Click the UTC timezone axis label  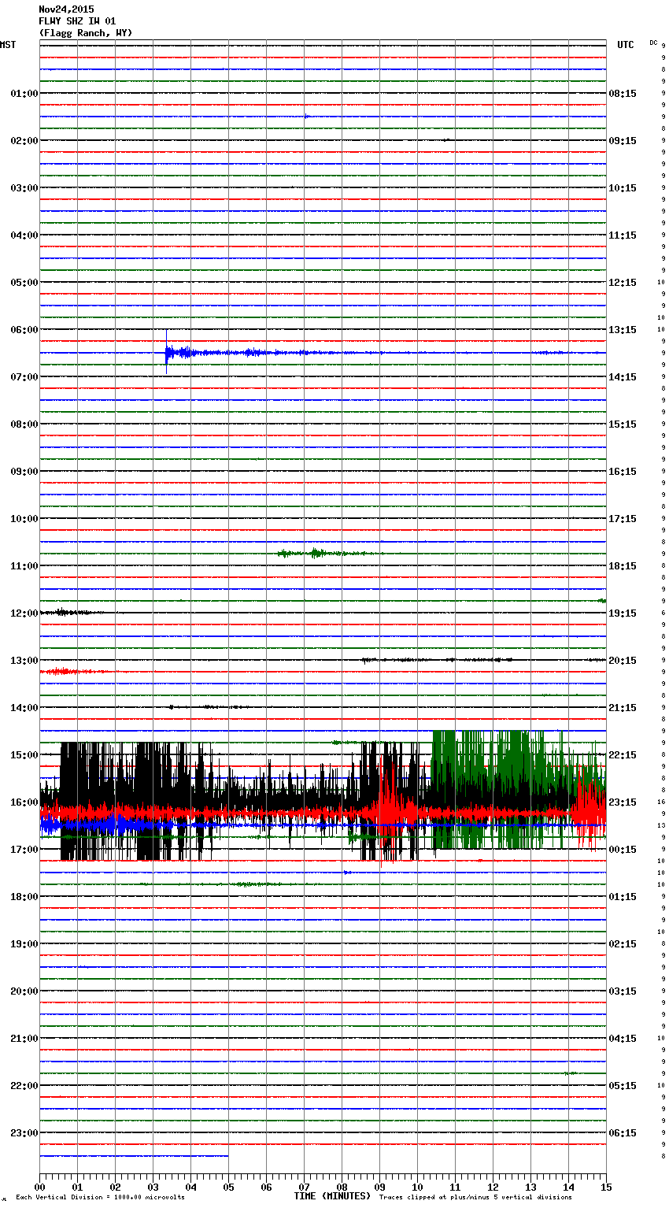pos(625,45)
